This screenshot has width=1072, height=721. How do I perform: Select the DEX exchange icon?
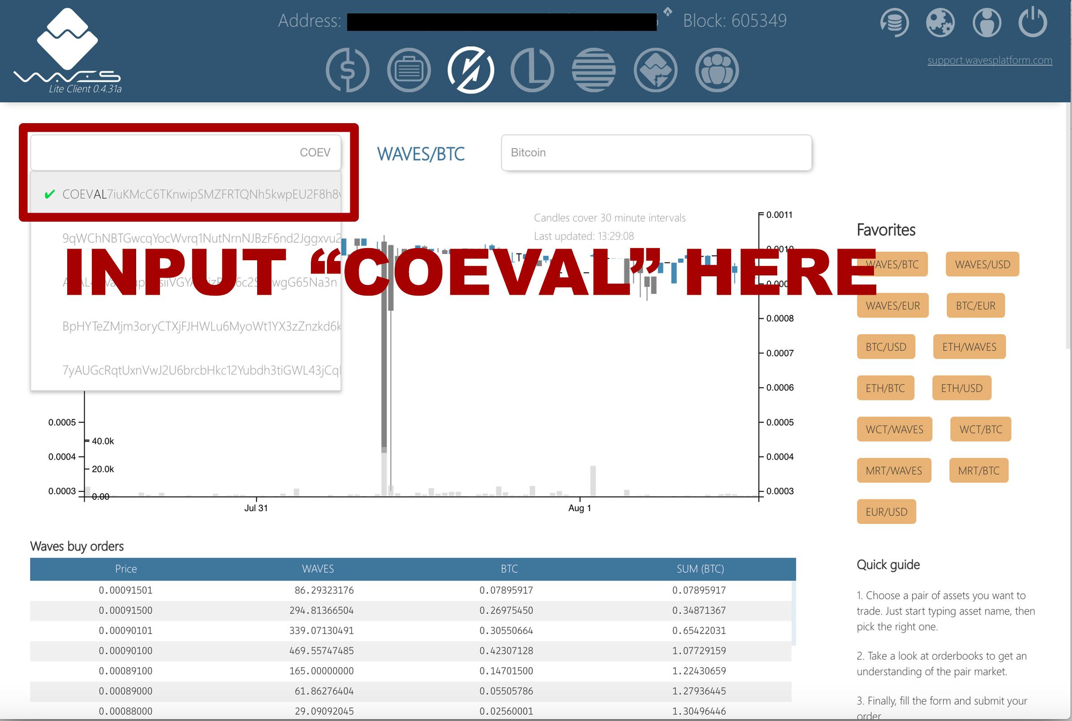[x=470, y=70]
